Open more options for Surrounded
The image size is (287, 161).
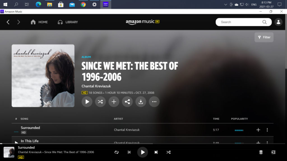pyautogui.click(x=267, y=130)
